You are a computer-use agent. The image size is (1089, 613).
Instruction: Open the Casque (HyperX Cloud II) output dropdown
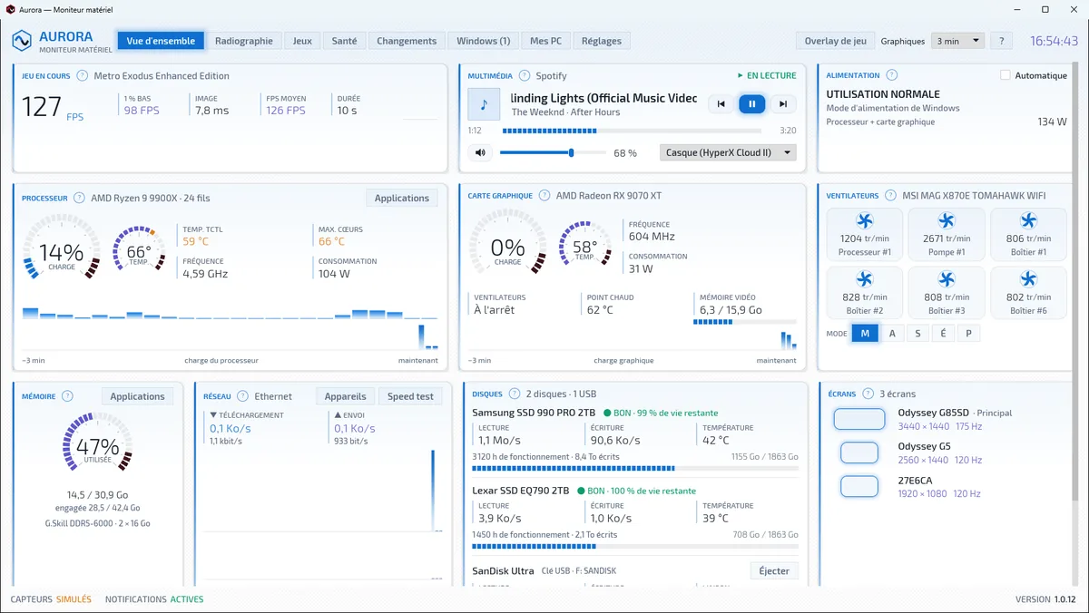click(728, 152)
